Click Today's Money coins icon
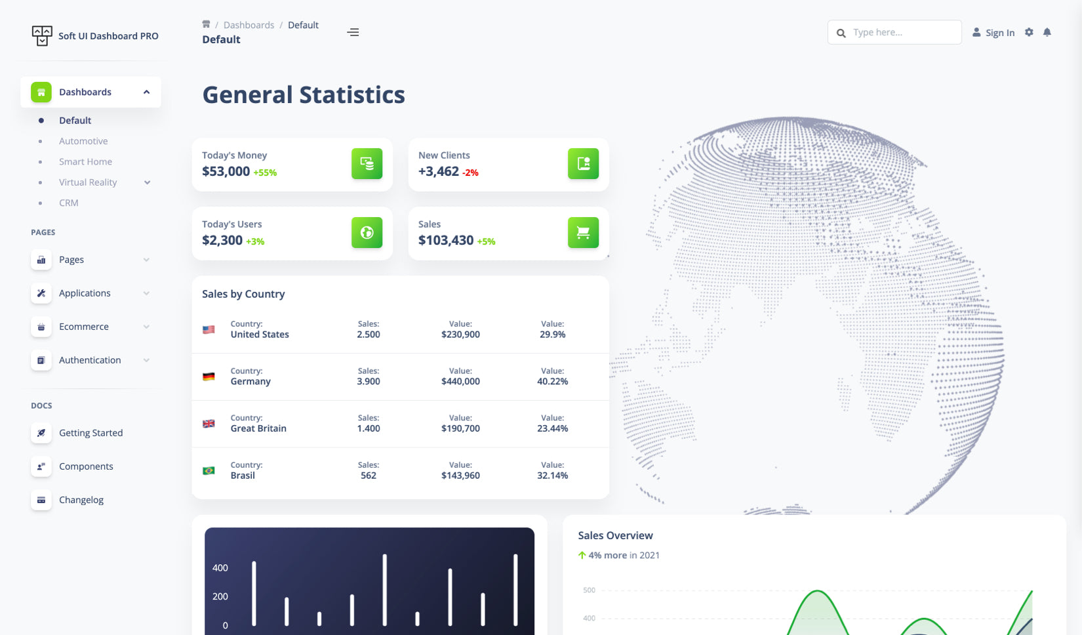Image resolution: width=1082 pixels, height=635 pixels. pyautogui.click(x=367, y=164)
